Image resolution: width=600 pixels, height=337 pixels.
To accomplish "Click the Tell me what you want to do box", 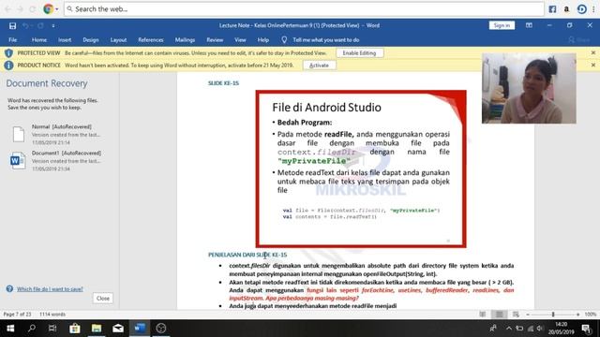I will coord(325,39).
